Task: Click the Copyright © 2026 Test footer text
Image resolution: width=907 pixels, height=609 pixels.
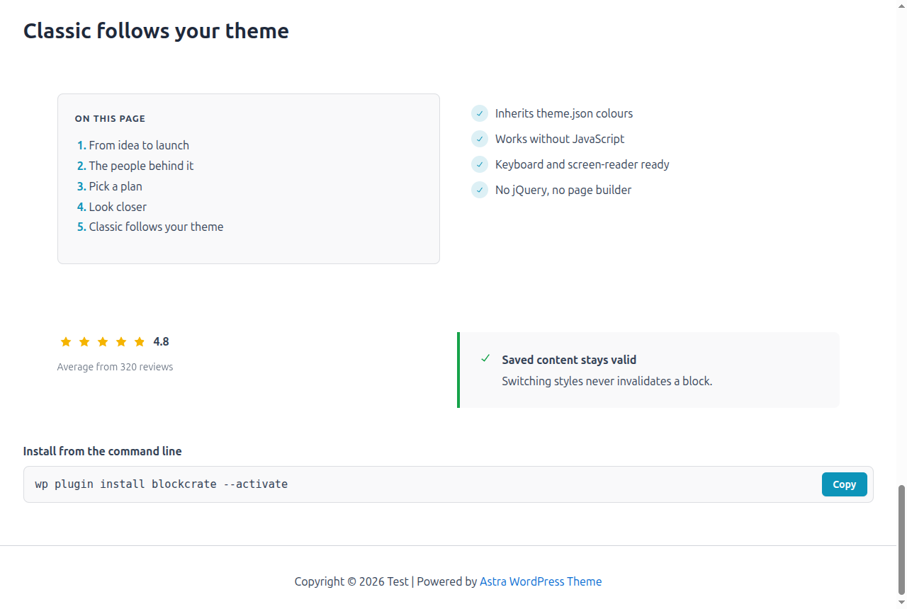Action: [351, 581]
